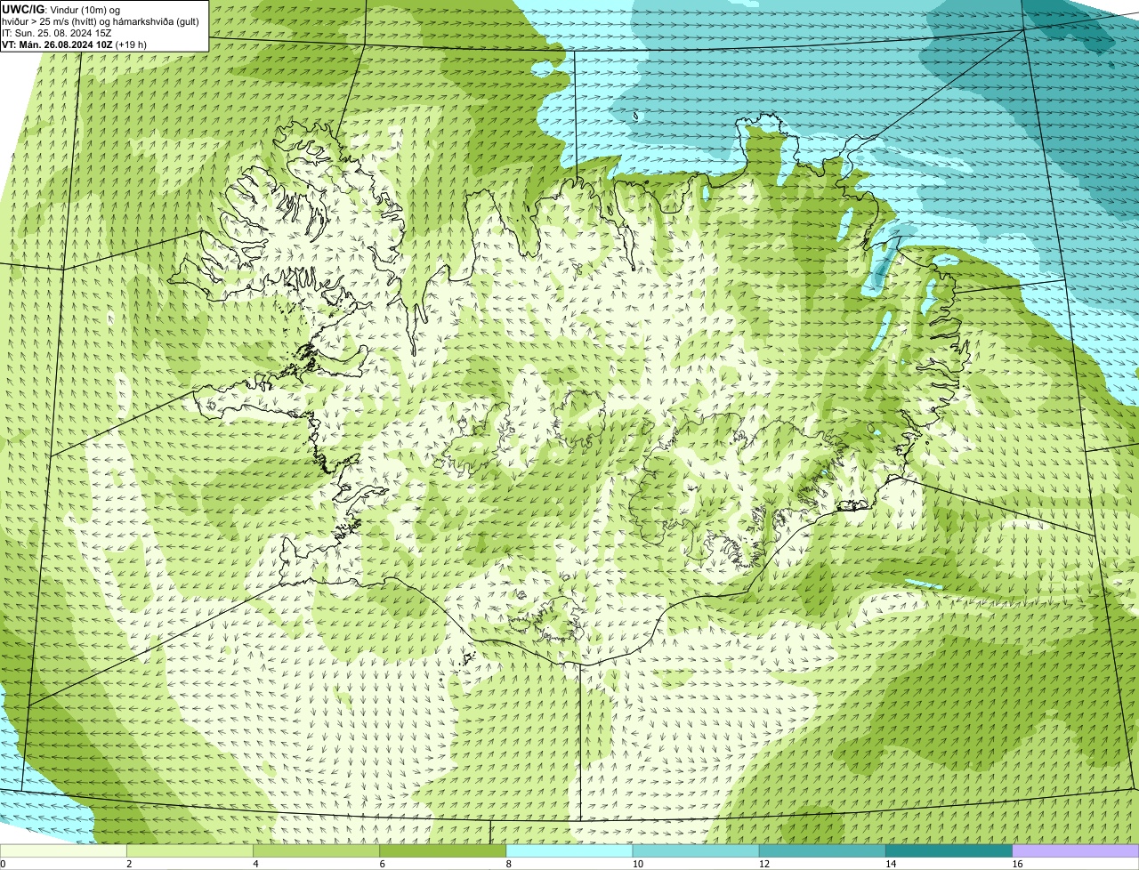
Task: Click the '12' label under the color scale
Action: coord(764,864)
